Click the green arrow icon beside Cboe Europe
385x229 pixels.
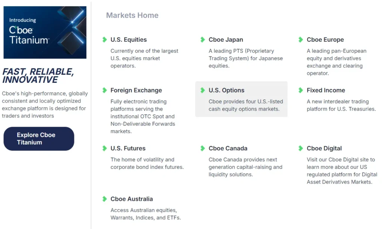301,39
